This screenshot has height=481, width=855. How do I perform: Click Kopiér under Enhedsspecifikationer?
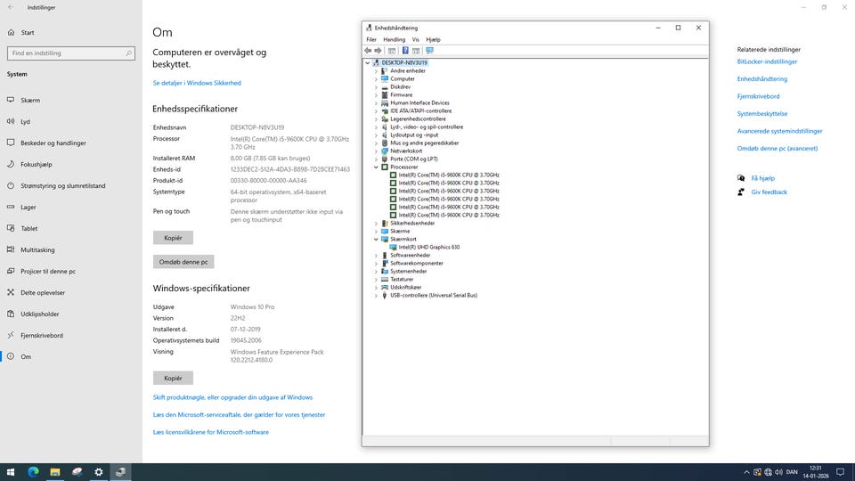tap(173, 238)
